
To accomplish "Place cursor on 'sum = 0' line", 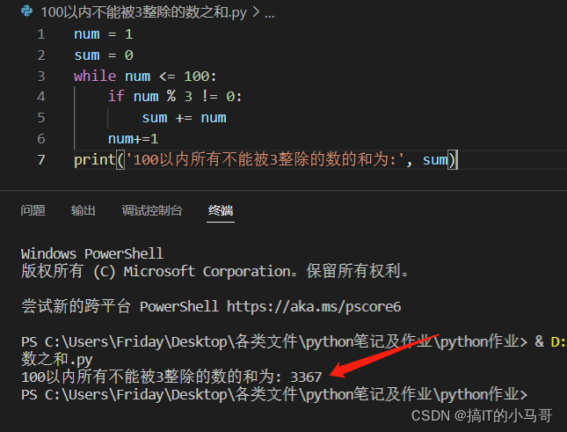I will pyautogui.click(x=104, y=55).
